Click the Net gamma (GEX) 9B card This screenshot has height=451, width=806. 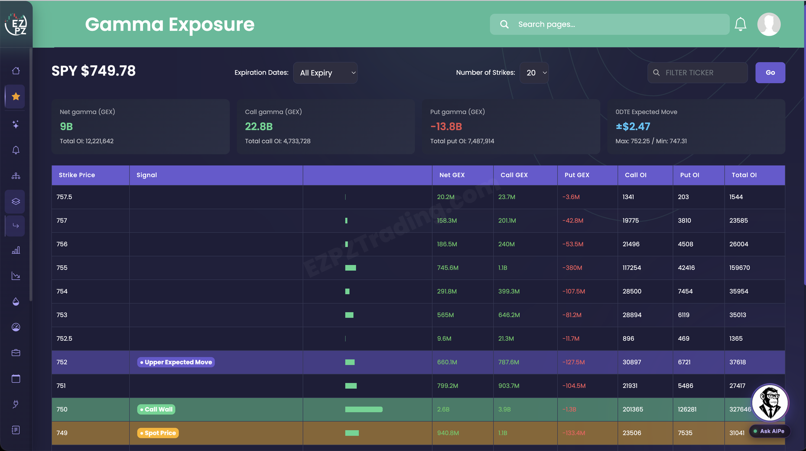141,126
